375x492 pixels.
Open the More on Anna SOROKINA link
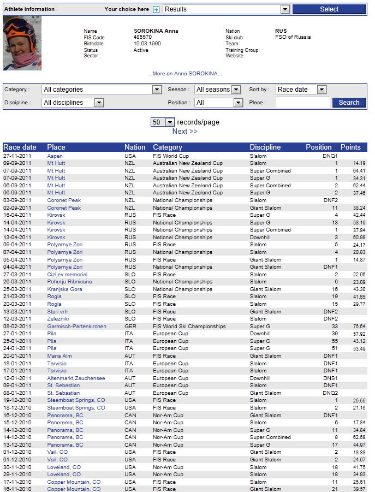pyautogui.click(x=185, y=73)
